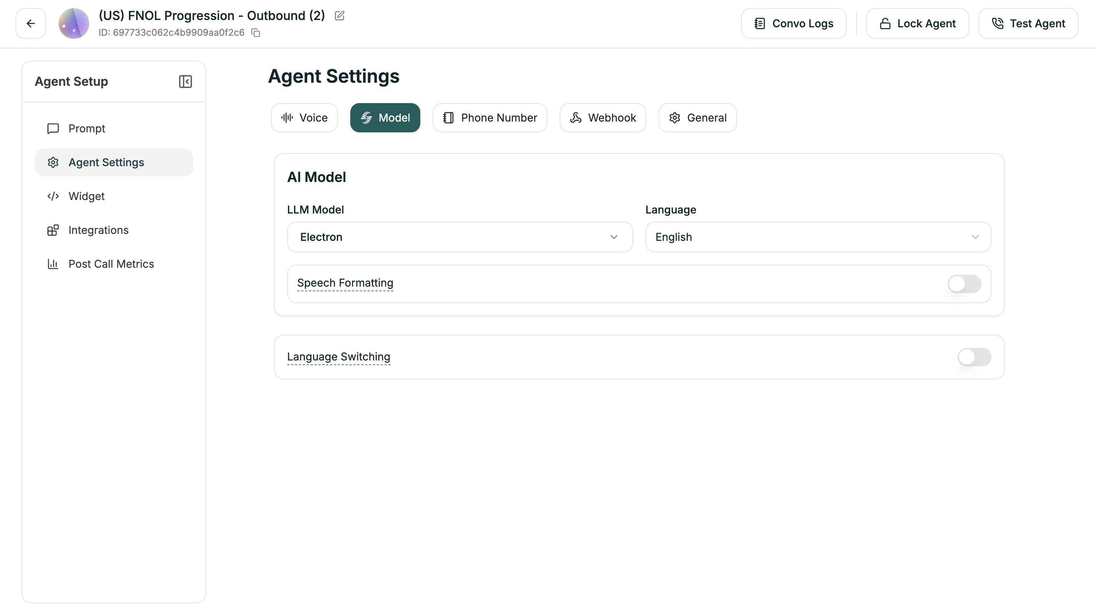Click the Convo Logs button

coord(793,23)
